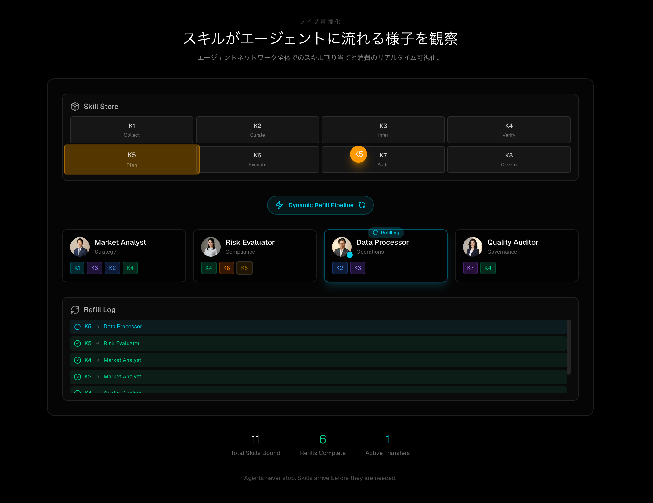Click the spinner icon on K5 Data Processor log row
The image size is (653, 503).
pyautogui.click(x=78, y=327)
